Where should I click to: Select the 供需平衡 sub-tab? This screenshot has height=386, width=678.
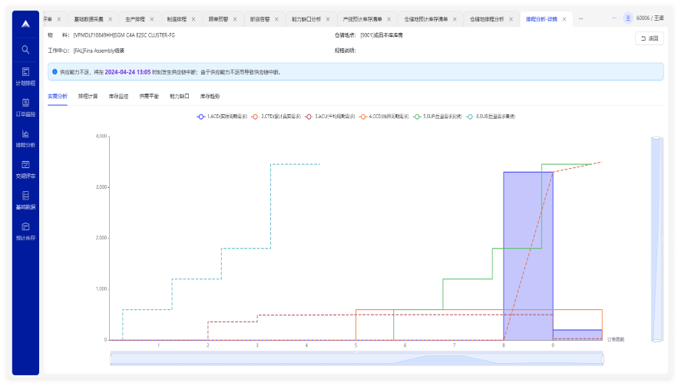149,96
